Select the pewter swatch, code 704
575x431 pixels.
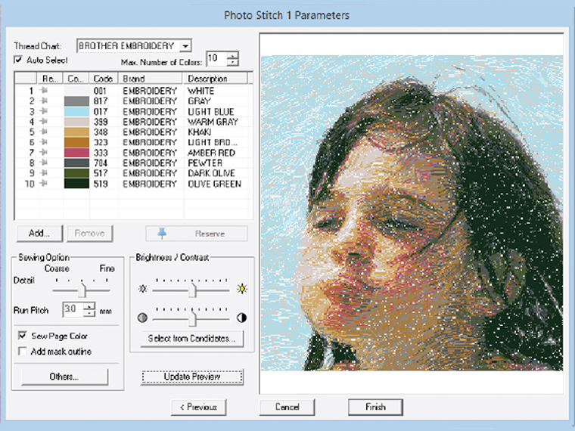pyautogui.click(x=76, y=163)
